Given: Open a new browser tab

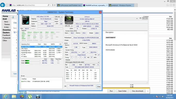Looking at the screenshot, I should pos(136,5).
